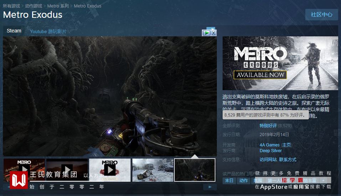Click the review tooltip reading 87% 为好评
Image resolution: width=341 pixels, height=196 pixels.
265,115
